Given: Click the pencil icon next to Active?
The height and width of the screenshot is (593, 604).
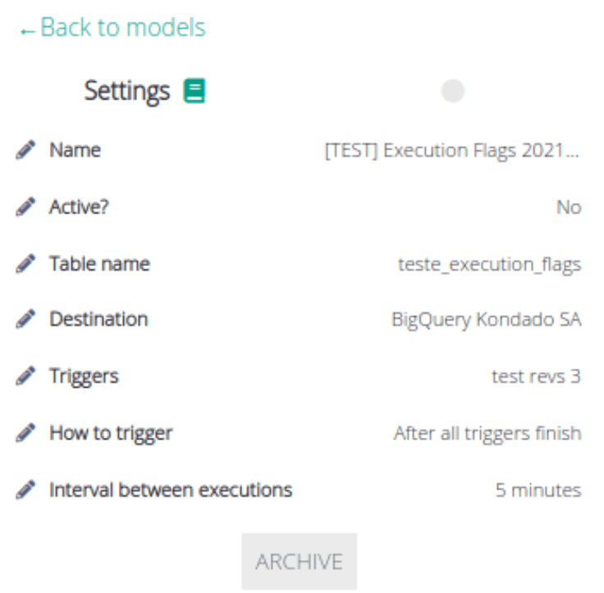Looking at the screenshot, I should coord(25,208).
